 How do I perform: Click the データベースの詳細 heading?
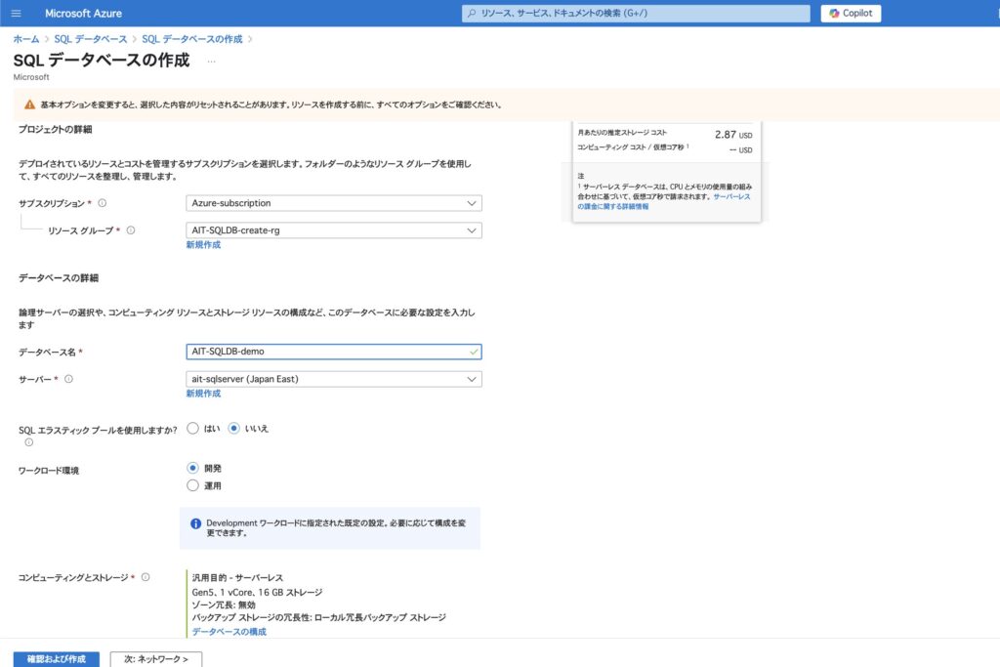click(59, 278)
